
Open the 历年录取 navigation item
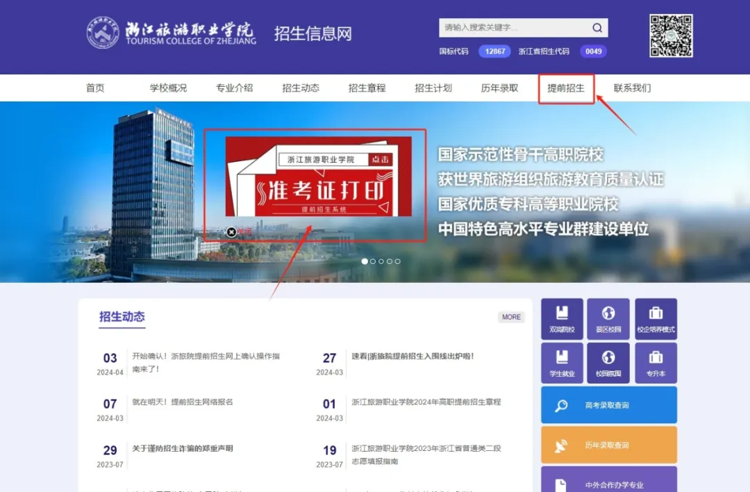click(499, 88)
